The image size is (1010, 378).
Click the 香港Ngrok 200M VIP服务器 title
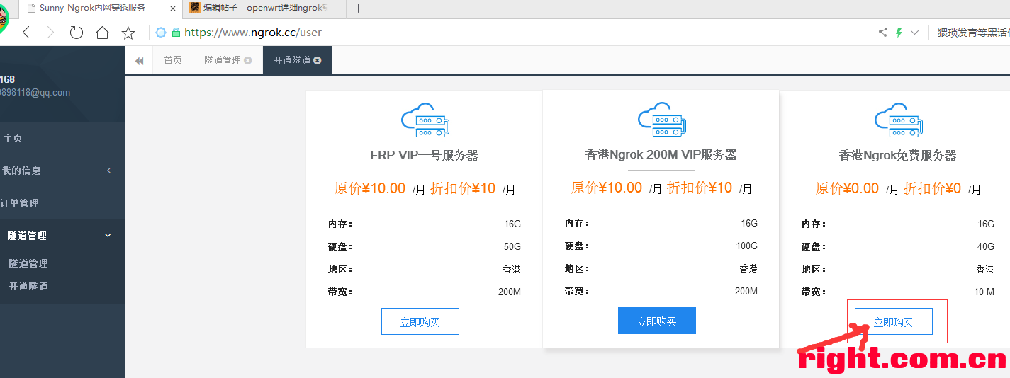tap(661, 155)
